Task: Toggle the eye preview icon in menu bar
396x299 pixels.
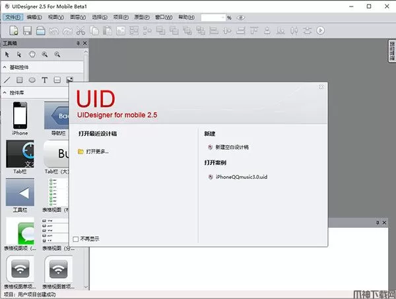Action: click(240, 18)
